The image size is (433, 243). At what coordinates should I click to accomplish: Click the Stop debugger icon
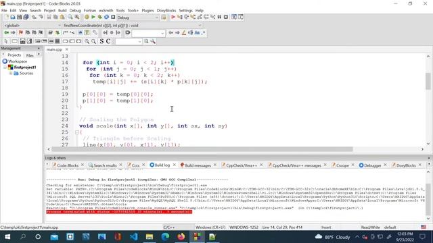pos(226,17)
